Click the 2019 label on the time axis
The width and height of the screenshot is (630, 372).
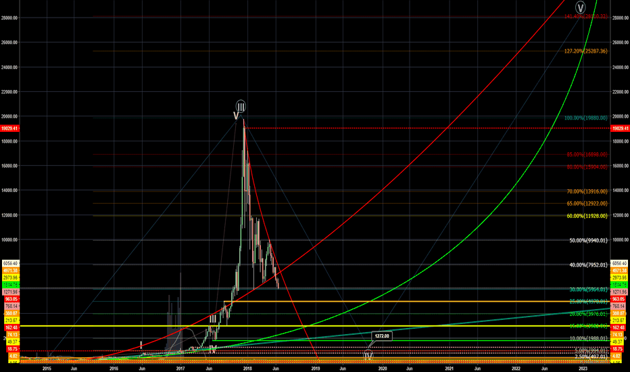pyautogui.click(x=316, y=368)
